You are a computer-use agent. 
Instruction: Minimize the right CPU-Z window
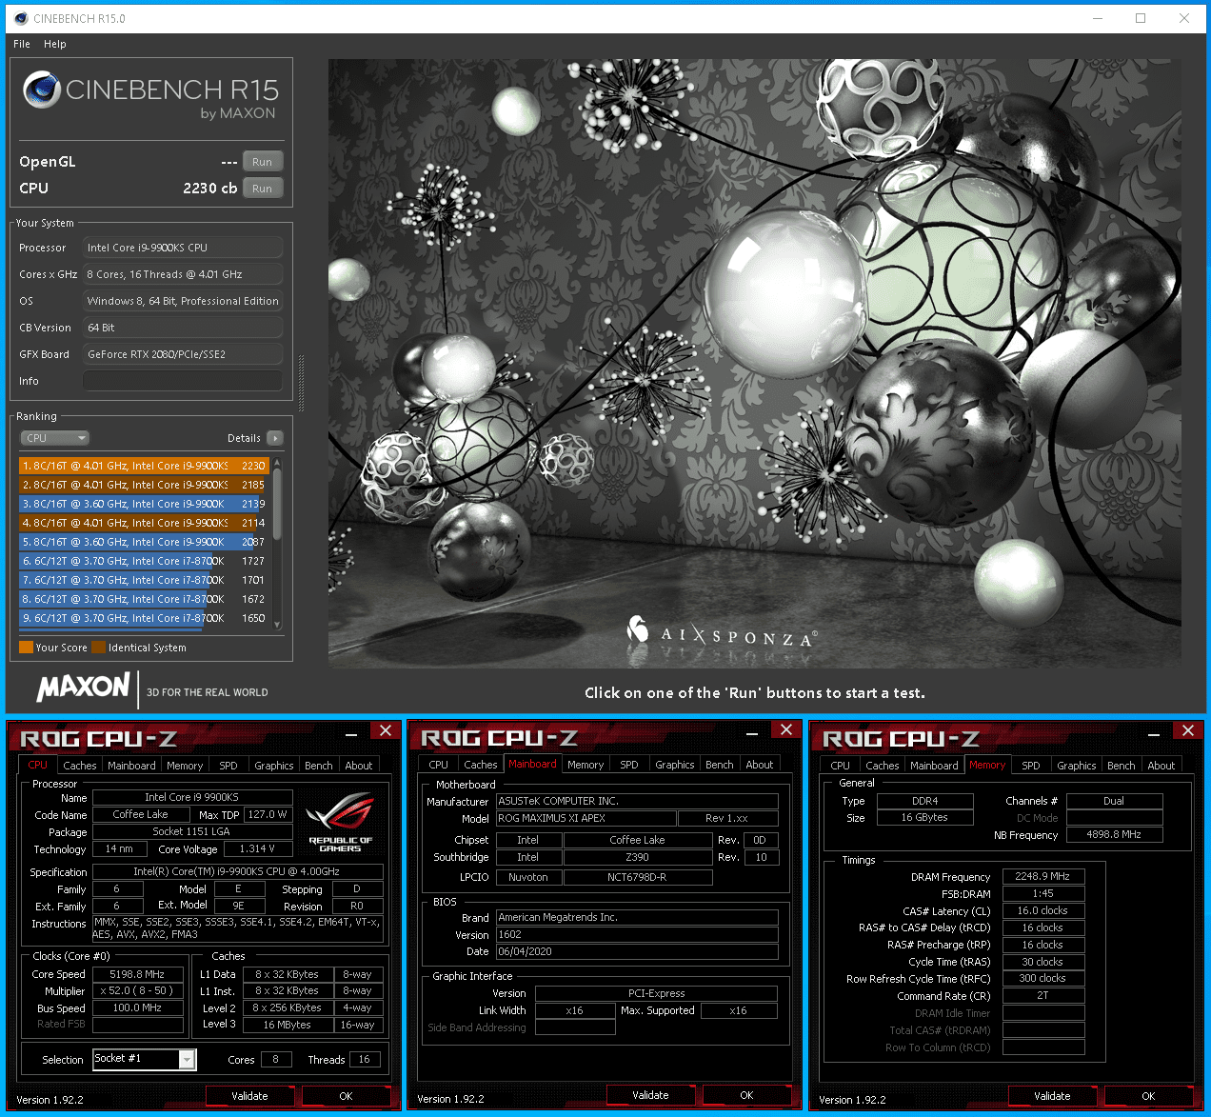click(1154, 734)
